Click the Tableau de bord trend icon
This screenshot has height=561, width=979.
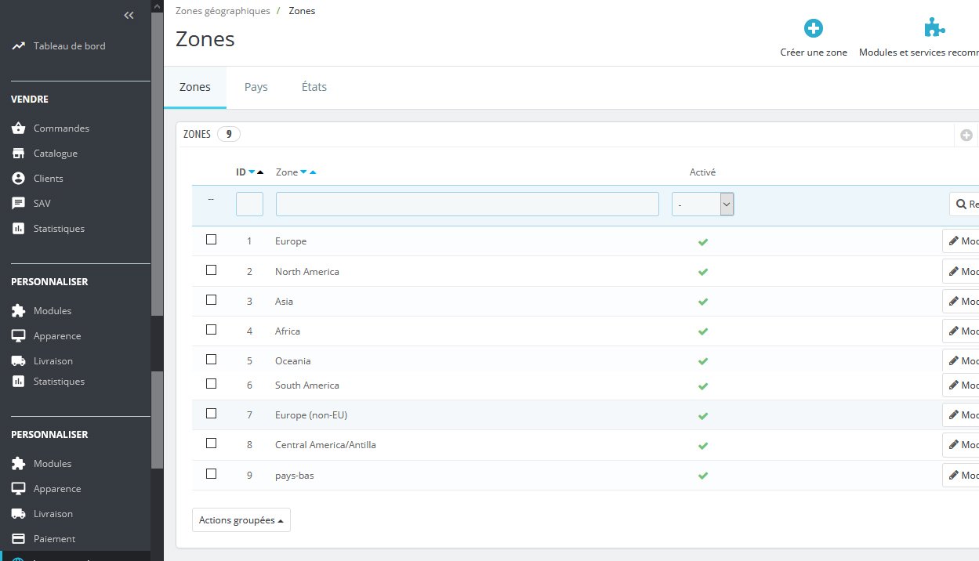click(x=19, y=46)
